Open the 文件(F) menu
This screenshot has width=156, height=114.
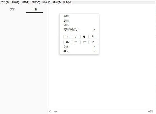[x=5, y=2]
